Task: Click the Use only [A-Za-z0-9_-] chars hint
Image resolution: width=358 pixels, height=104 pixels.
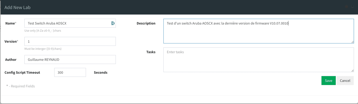Action: click(43, 31)
